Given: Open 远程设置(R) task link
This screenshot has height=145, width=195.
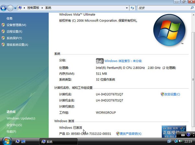Looking at the screenshot, I should pos(14,32).
